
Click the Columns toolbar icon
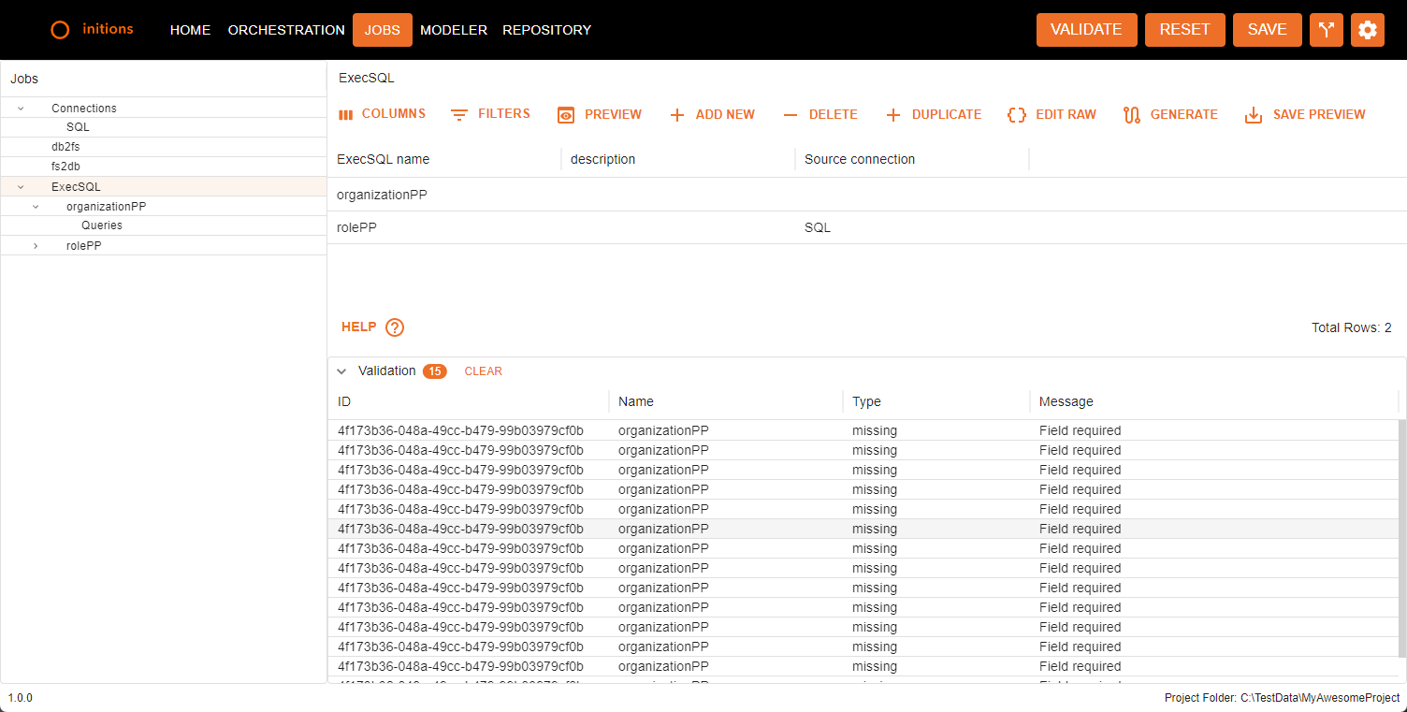(x=346, y=114)
